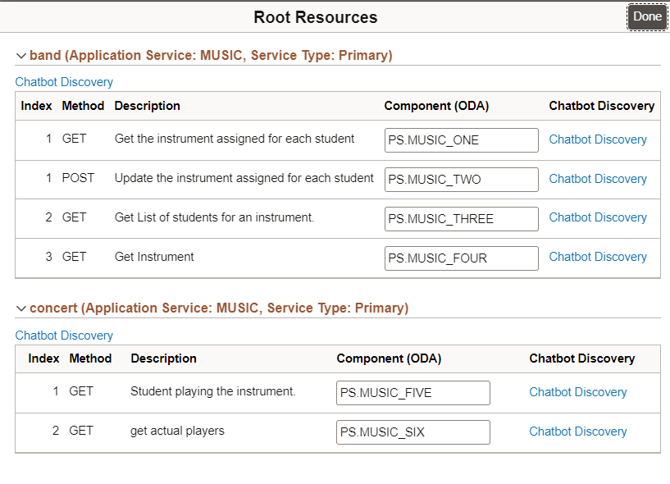
Task: Open Chatbot Discovery for the Get Instrument row
Action: coord(597,257)
